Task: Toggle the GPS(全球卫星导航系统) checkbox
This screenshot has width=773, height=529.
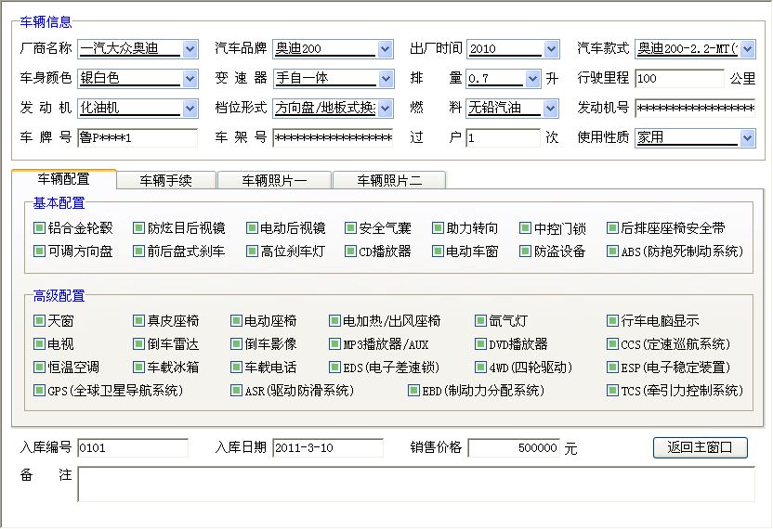Action: tap(39, 391)
